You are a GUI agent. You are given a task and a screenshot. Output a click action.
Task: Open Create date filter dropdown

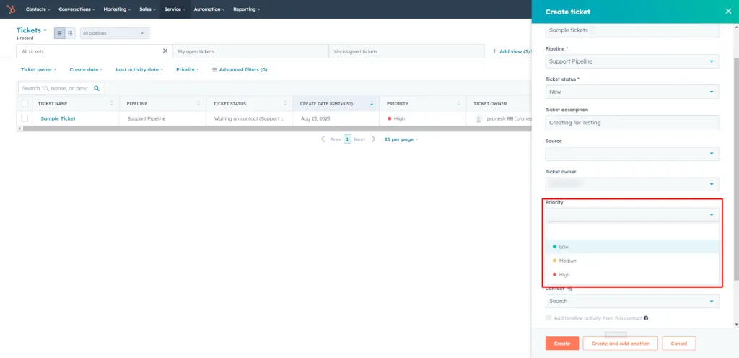point(86,70)
